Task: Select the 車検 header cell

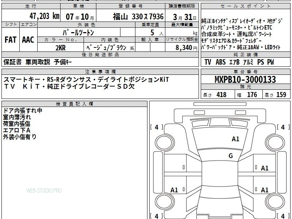Action: coord(78,6)
